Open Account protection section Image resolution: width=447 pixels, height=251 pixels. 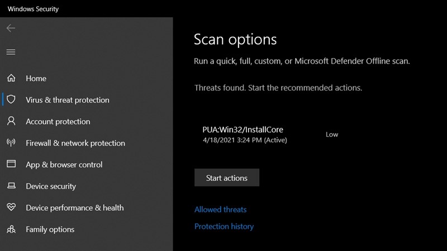coord(58,122)
